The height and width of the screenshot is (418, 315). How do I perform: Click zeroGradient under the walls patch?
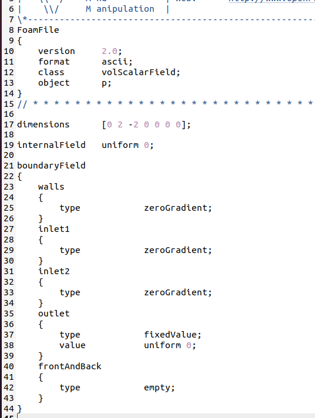[x=175, y=208]
